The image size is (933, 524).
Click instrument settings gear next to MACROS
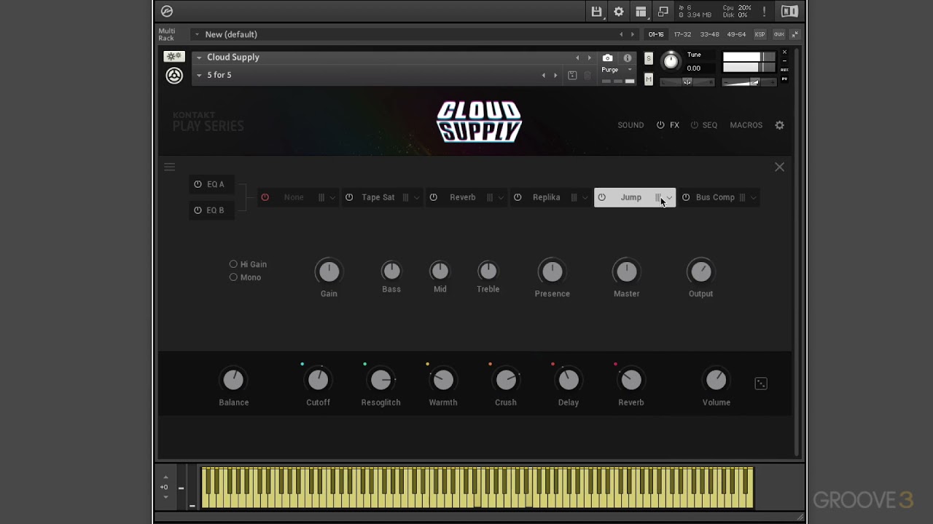click(779, 125)
